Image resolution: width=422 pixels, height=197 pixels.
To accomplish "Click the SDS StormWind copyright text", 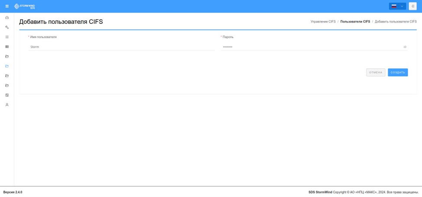I will (x=364, y=192).
